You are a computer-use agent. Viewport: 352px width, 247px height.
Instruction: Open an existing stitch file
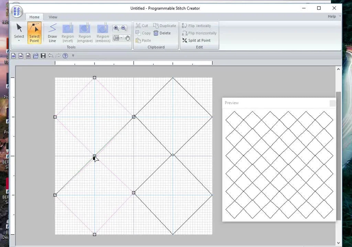pos(36,56)
